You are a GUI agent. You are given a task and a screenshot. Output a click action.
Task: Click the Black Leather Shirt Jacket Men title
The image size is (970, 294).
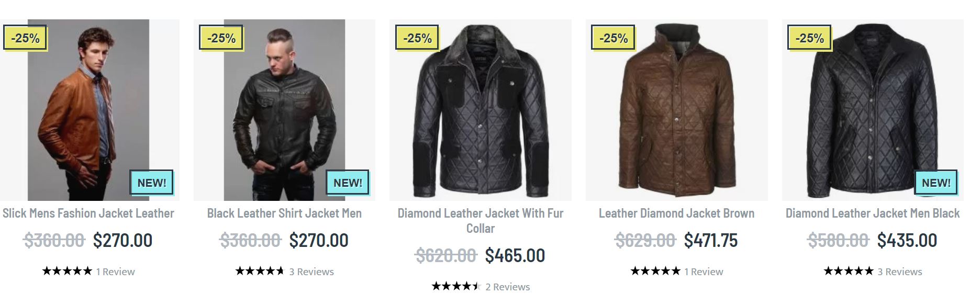coord(284,213)
